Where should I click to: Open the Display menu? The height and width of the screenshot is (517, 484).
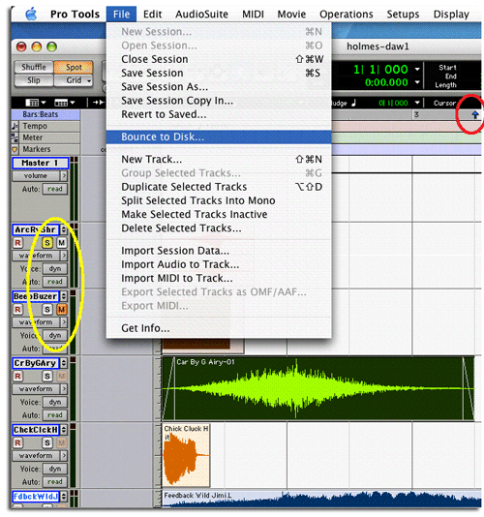point(451,15)
